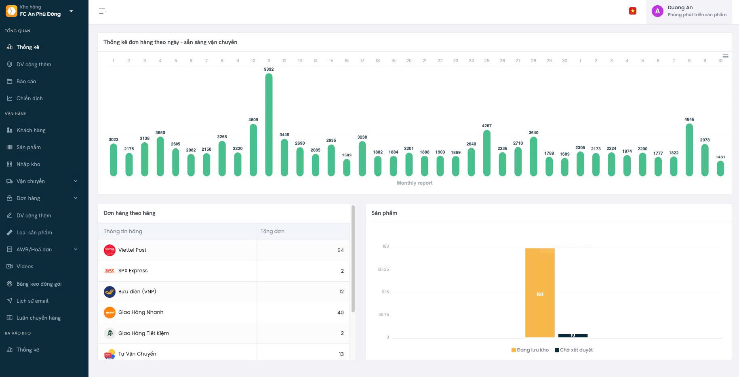Expand the AWB/Hoá đơn submenu
739x377 pixels.
75,249
